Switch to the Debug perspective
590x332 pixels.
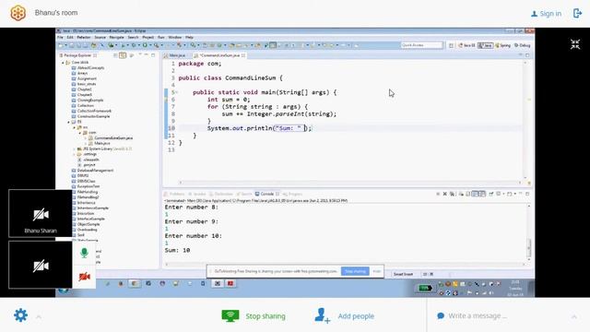point(523,45)
